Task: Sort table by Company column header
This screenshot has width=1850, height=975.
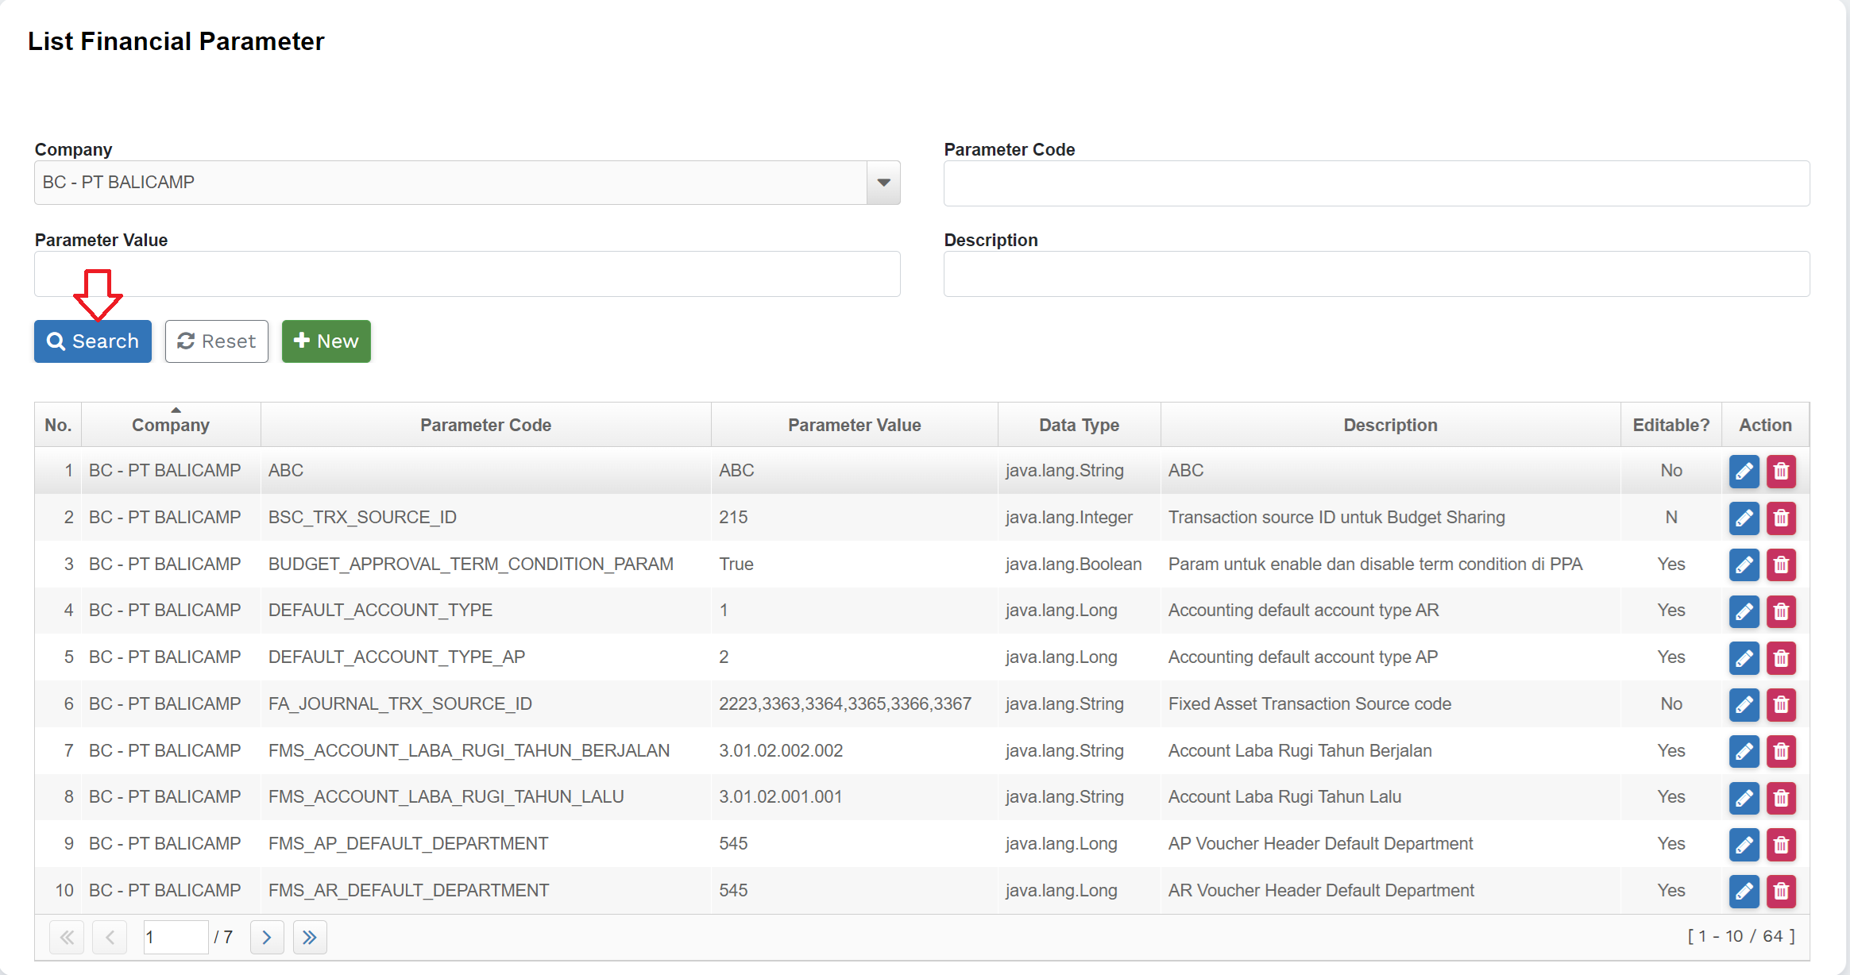Action: click(x=171, y=426)
